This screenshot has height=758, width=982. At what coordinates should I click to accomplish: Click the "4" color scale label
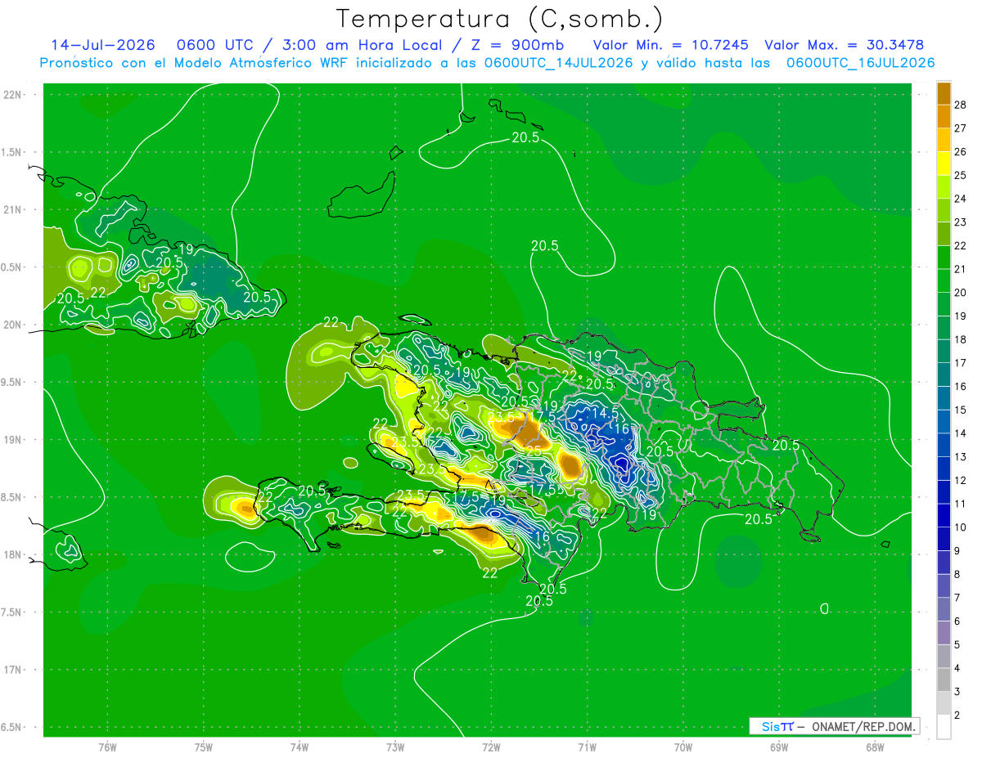pyautogui.click(x=958, y=668)
